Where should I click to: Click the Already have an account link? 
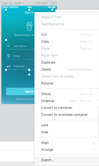(25, 99)
